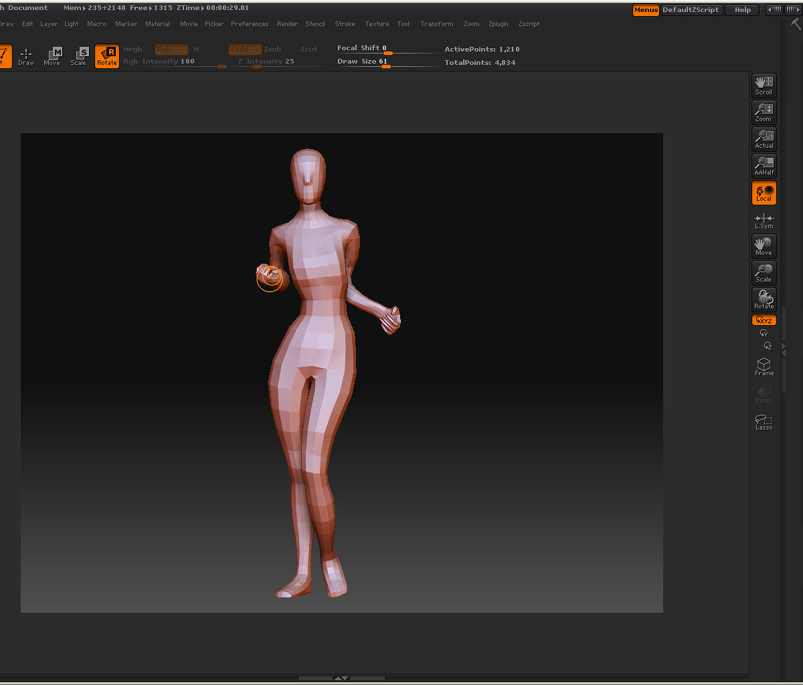Click the left tray shift arrow button
The height and width of the screenshot is (685, 803).
[x=774, y=9]
